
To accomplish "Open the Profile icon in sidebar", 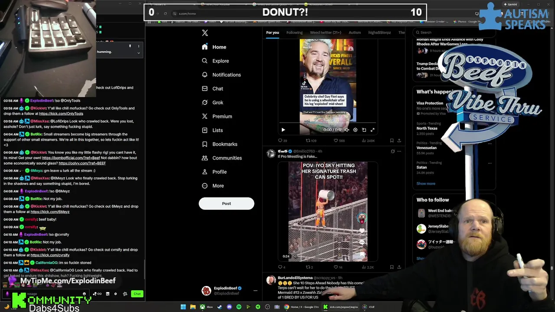I will click(205, 172).
